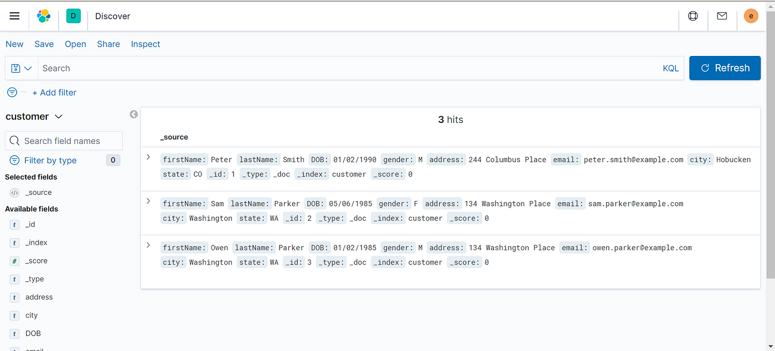Screen dimensions: 775x351
Task: Click Inspect in the top menu
Action: (146, 44)
